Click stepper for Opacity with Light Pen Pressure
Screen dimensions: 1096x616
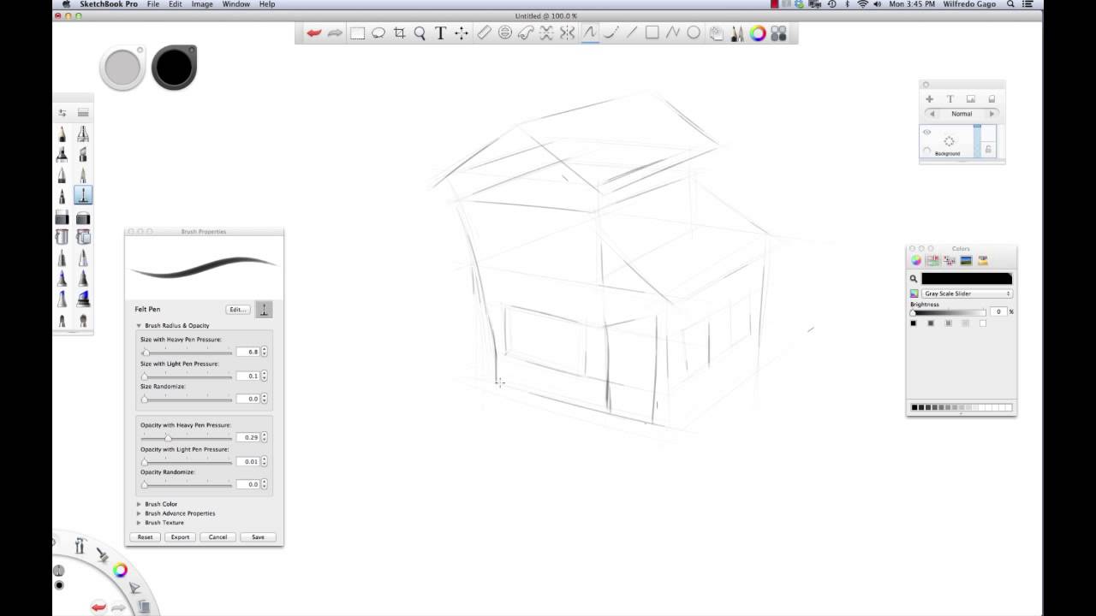tap(264, 461)
